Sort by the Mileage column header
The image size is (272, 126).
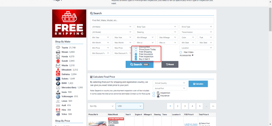click(148, 114)
